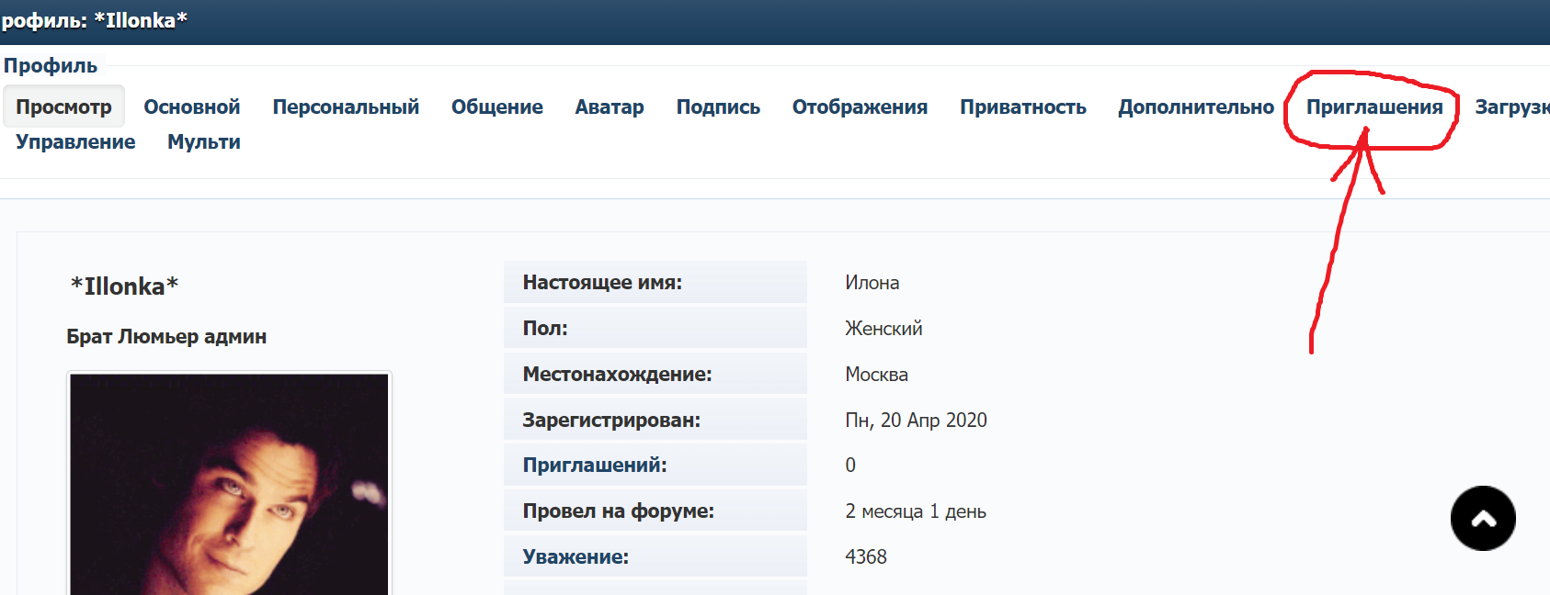Click the partially visible Загрузки tab

click(x=1511, y=107)
